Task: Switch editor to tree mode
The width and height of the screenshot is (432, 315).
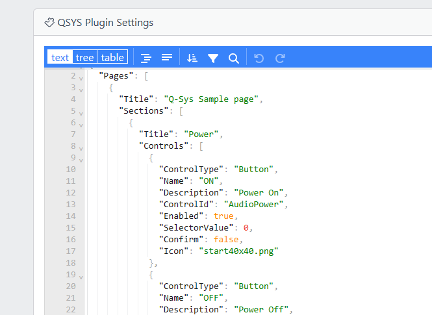Action: pos(84,57)
